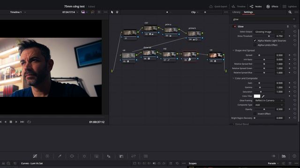Open Composite Type dropdown (Add)
The height and width of the screenshot is (168, 300).
[269, 105]
